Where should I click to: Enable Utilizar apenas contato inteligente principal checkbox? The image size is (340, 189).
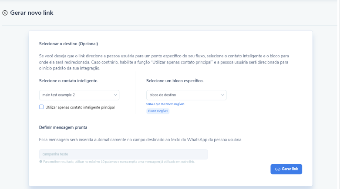click(41, 107)
